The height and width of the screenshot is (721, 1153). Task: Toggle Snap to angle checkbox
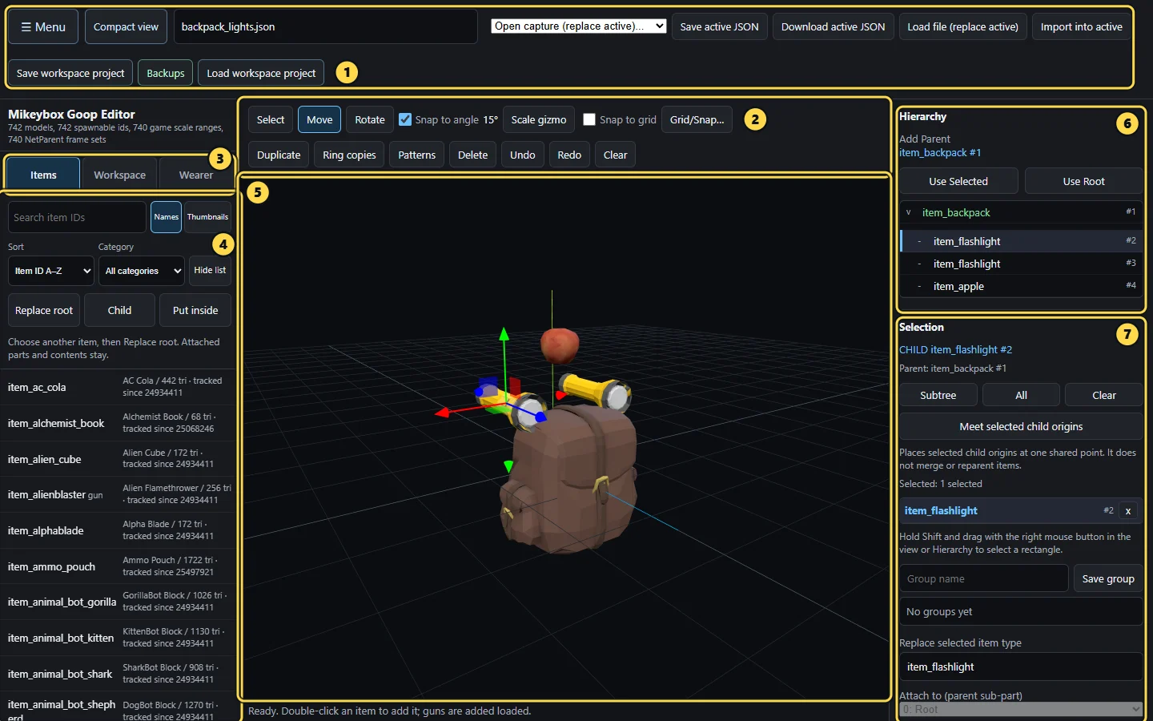(x=405, y=119)
